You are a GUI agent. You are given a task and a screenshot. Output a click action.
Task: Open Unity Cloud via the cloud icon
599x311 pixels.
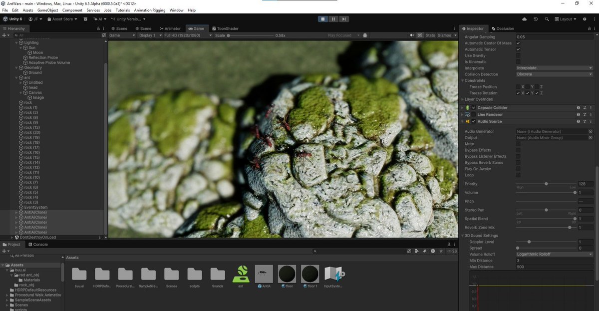[524, 19]
